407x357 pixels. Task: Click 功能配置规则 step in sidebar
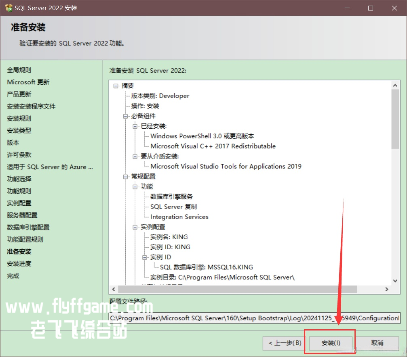point(25,240)
